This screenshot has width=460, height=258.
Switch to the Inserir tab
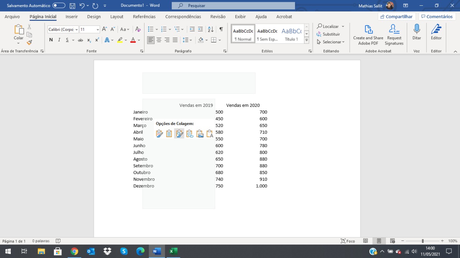[72, 17]
